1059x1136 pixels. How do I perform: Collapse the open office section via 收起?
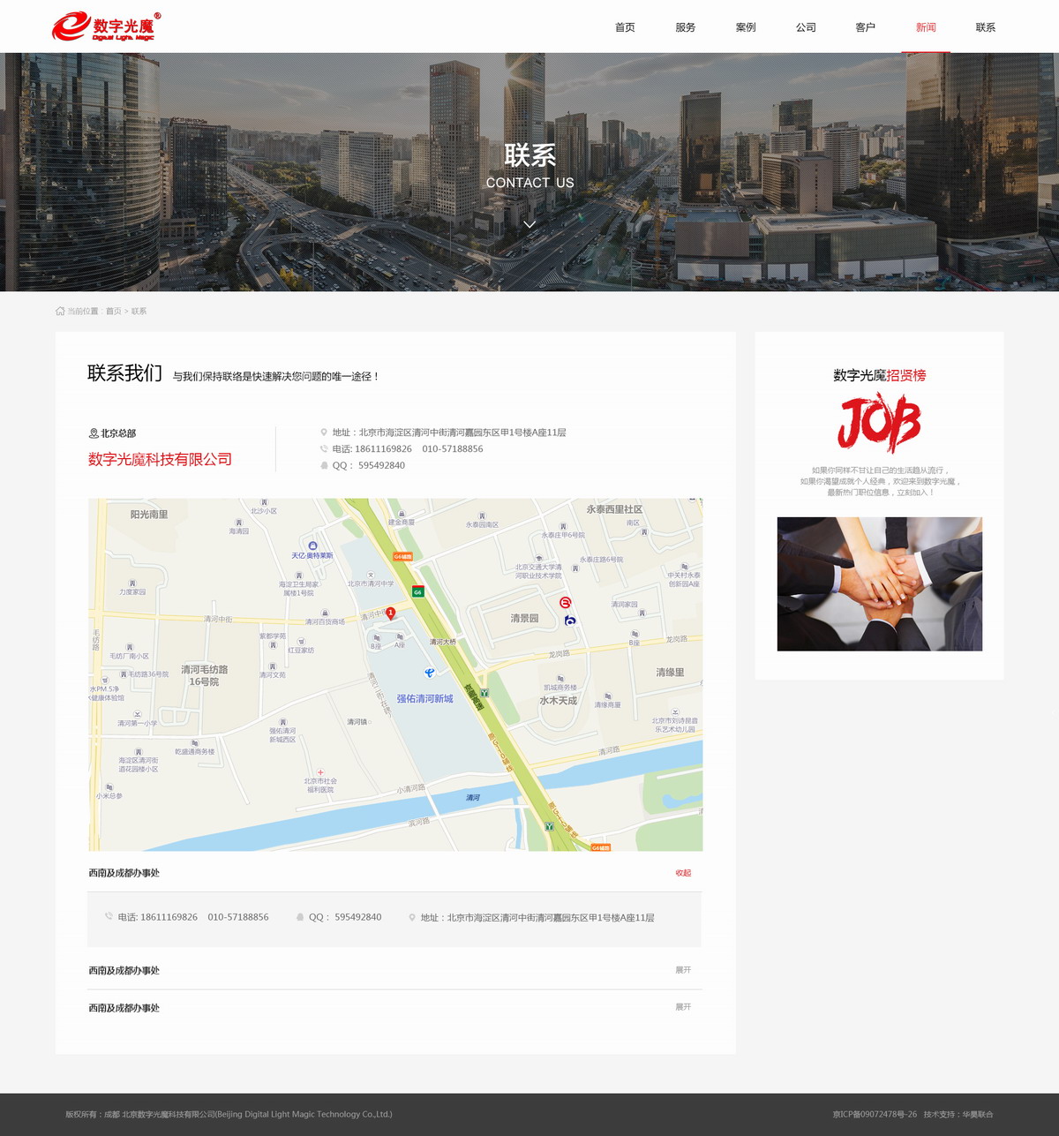tap(683, 873)
